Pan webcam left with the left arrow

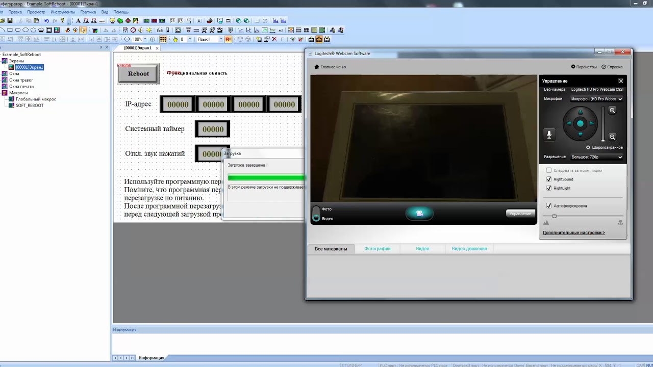(568, 123)
